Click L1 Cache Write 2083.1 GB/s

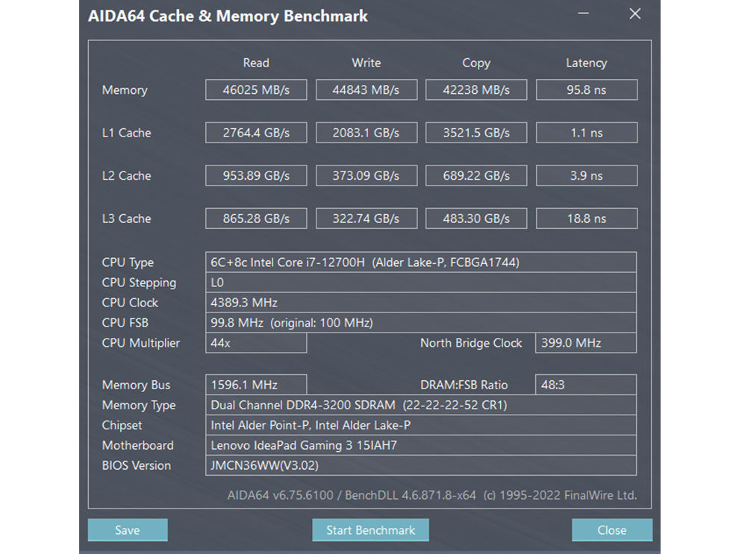click(367, 132)
